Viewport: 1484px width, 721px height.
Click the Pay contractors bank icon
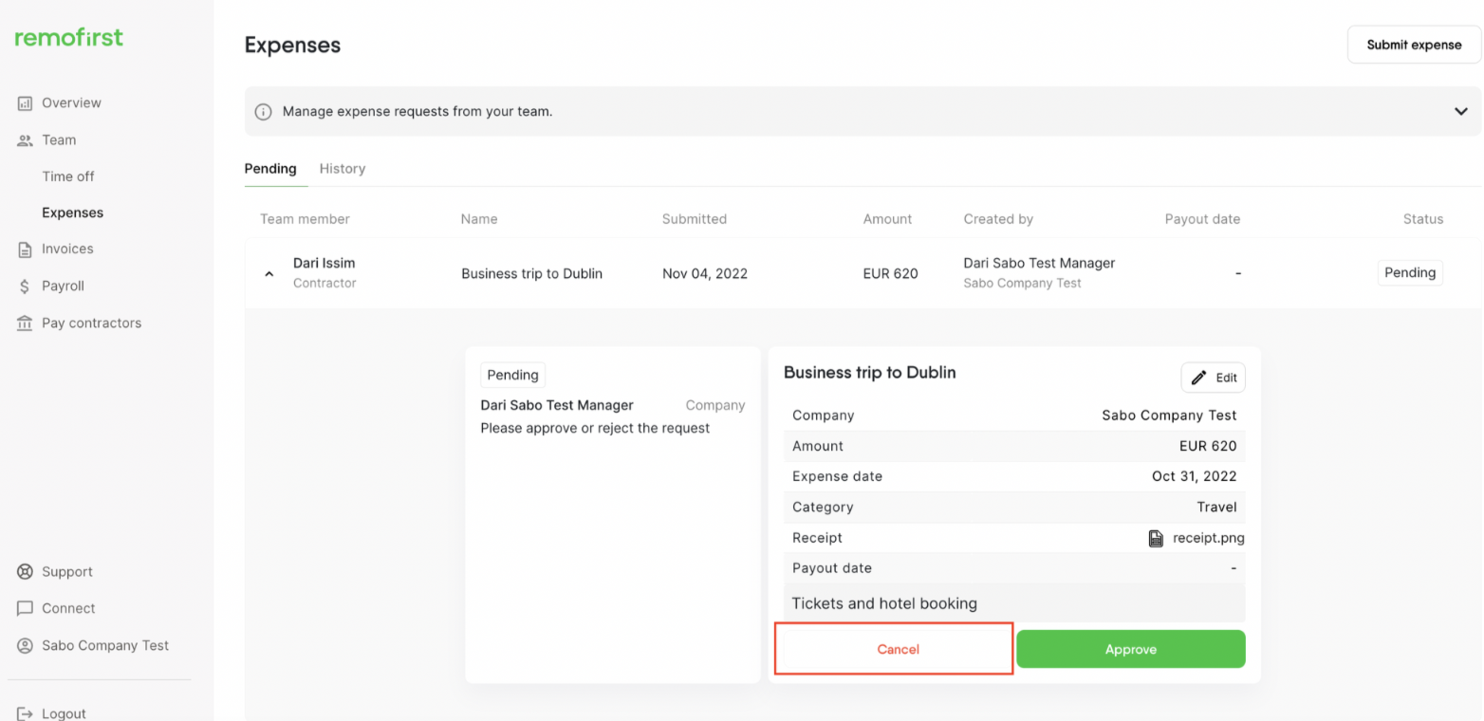point(26,324)
